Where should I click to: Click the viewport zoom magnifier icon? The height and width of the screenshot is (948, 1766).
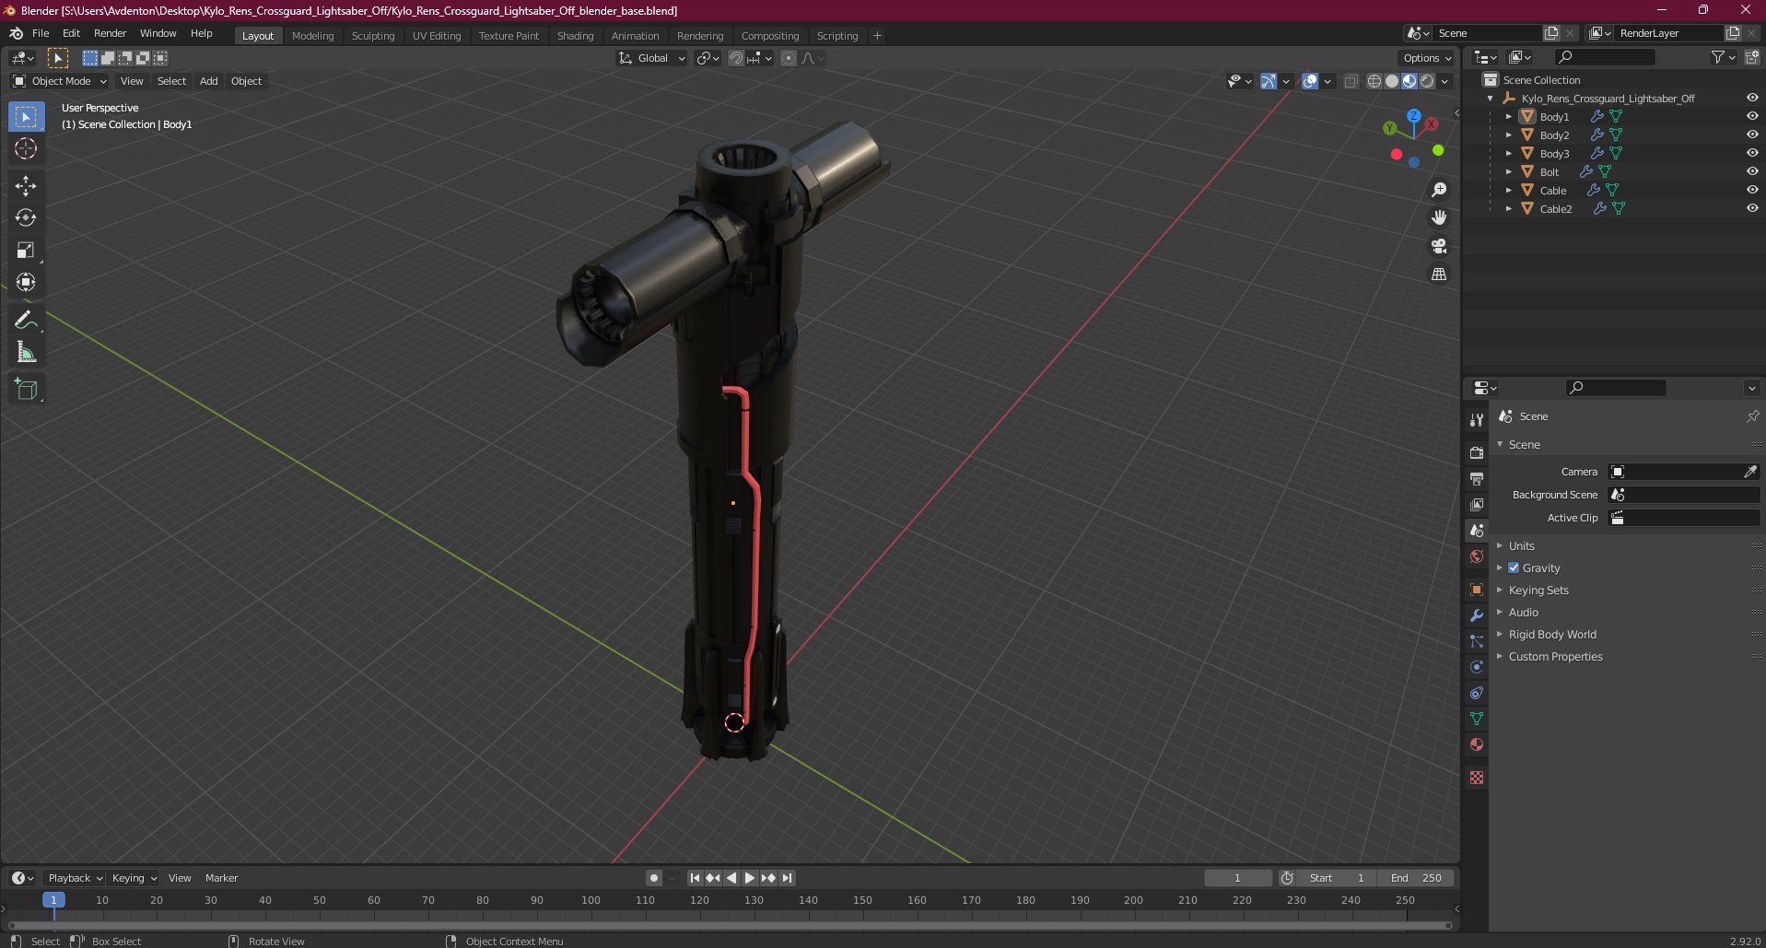pyautogui.click(x=1438, y=190)
